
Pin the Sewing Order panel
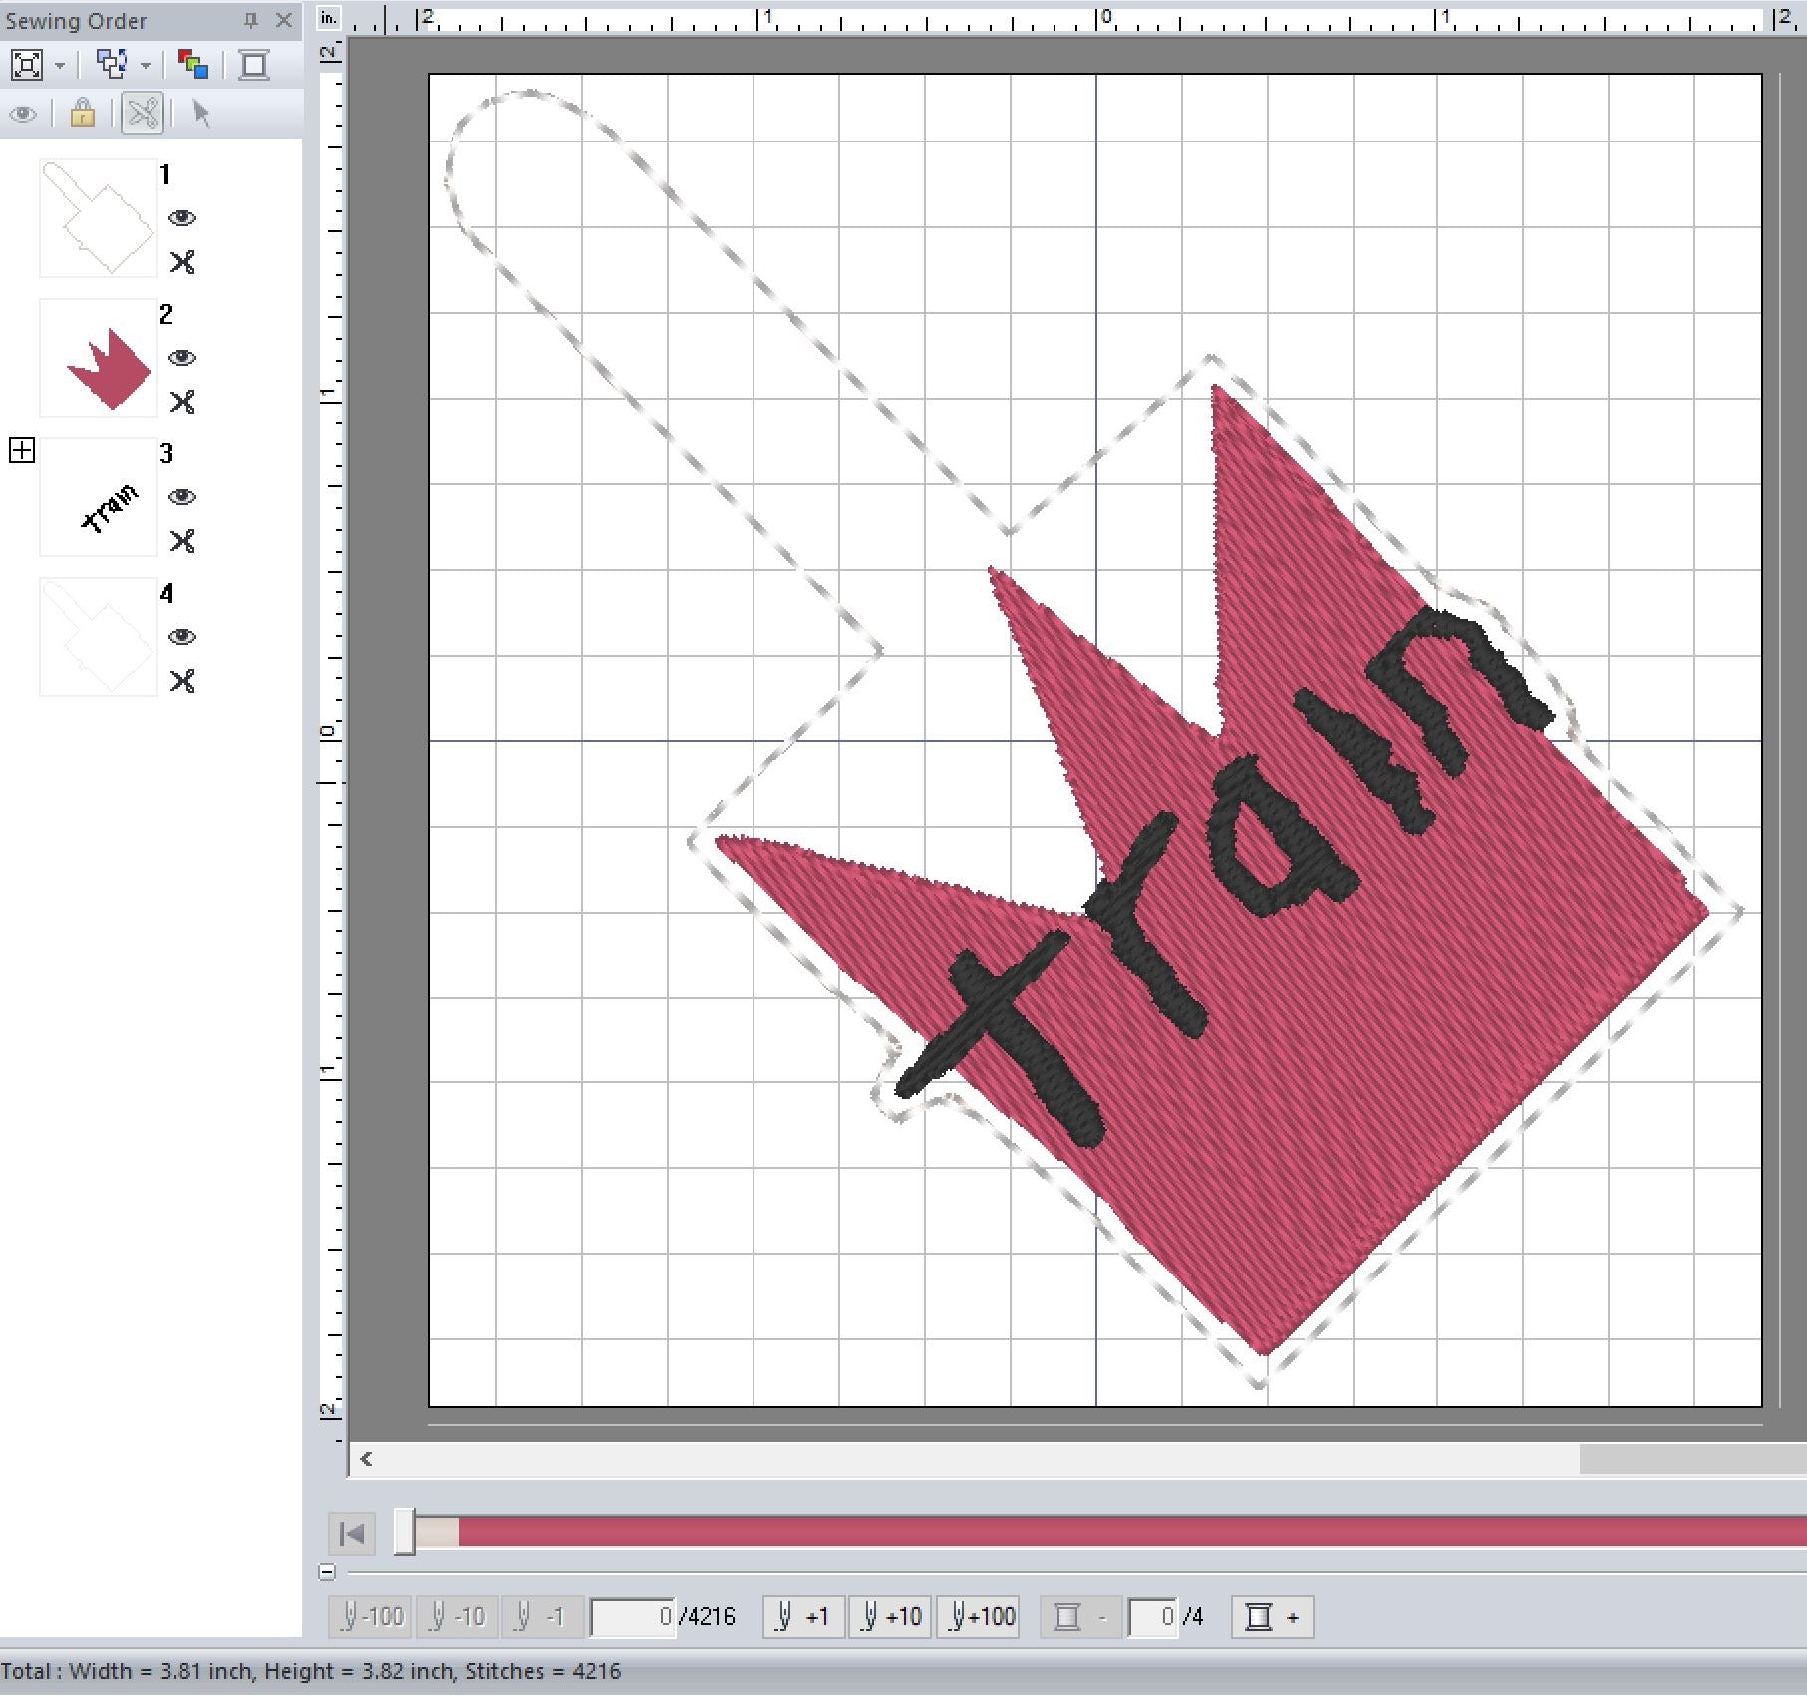[x=251, y=19]
